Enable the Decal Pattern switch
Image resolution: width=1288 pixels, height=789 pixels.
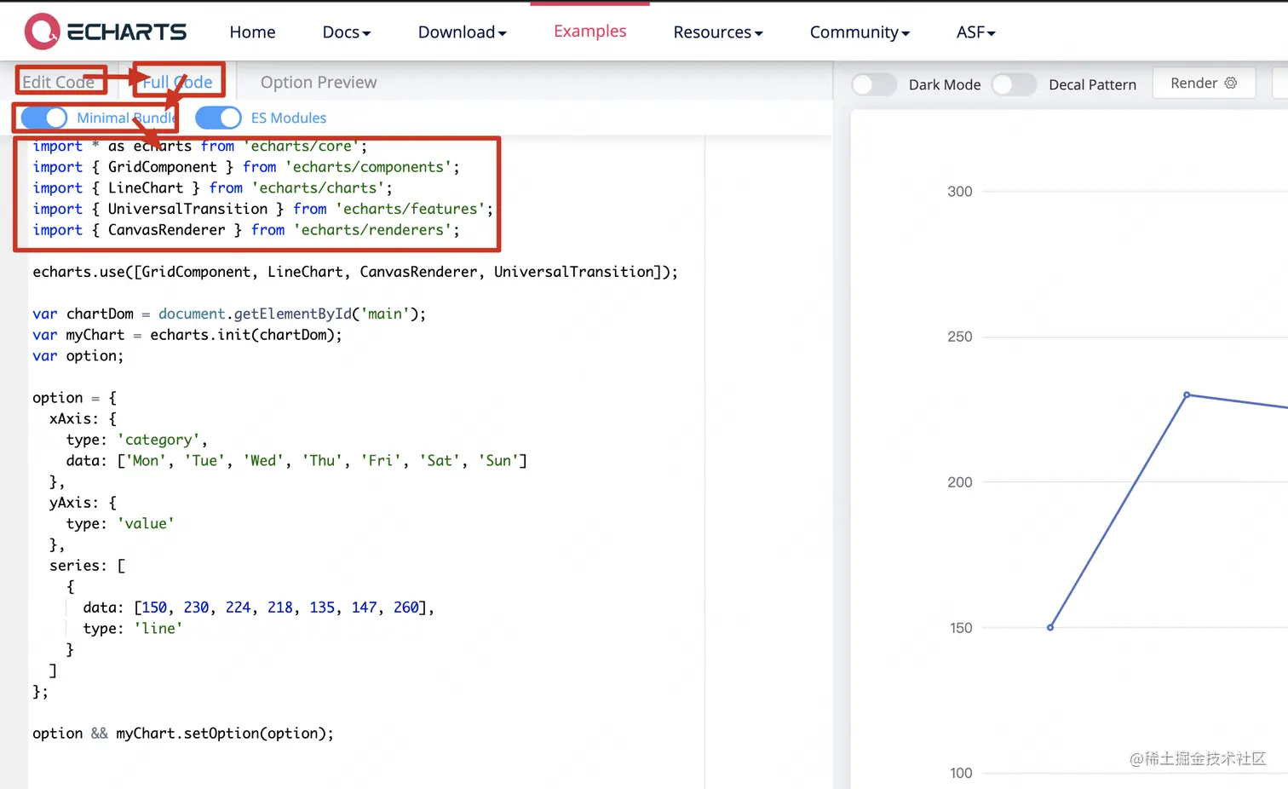(x=1014, y=84)
